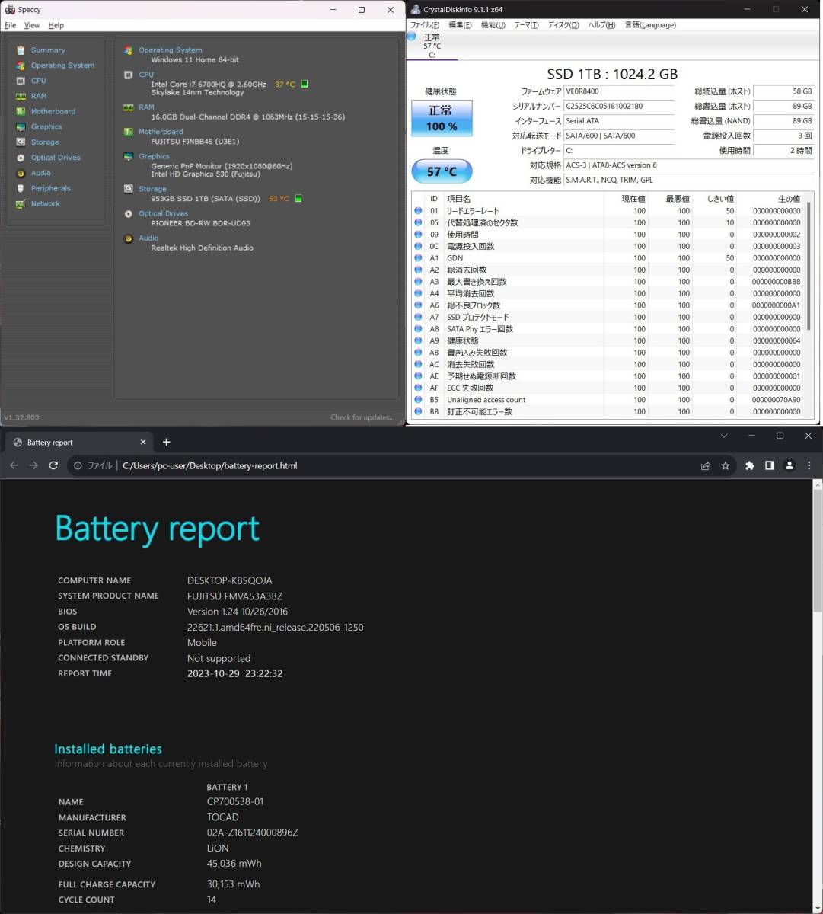
Task: Click the 正常 100% health status button
Action: pyautogui.click(x=442, y=119)
